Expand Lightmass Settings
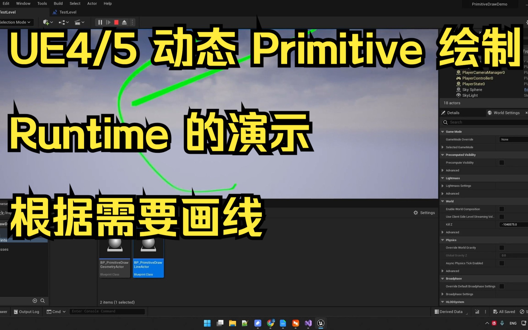 click(443, 186)
